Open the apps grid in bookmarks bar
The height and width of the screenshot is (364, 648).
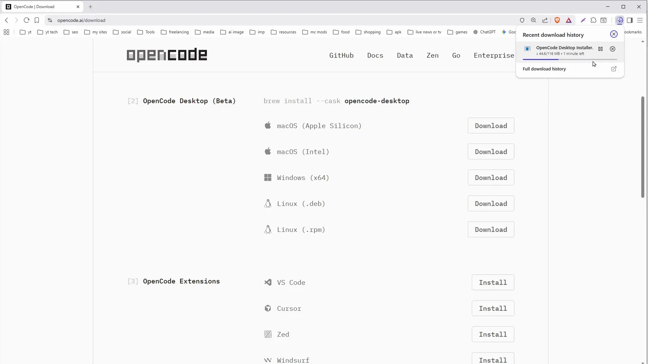6,32
